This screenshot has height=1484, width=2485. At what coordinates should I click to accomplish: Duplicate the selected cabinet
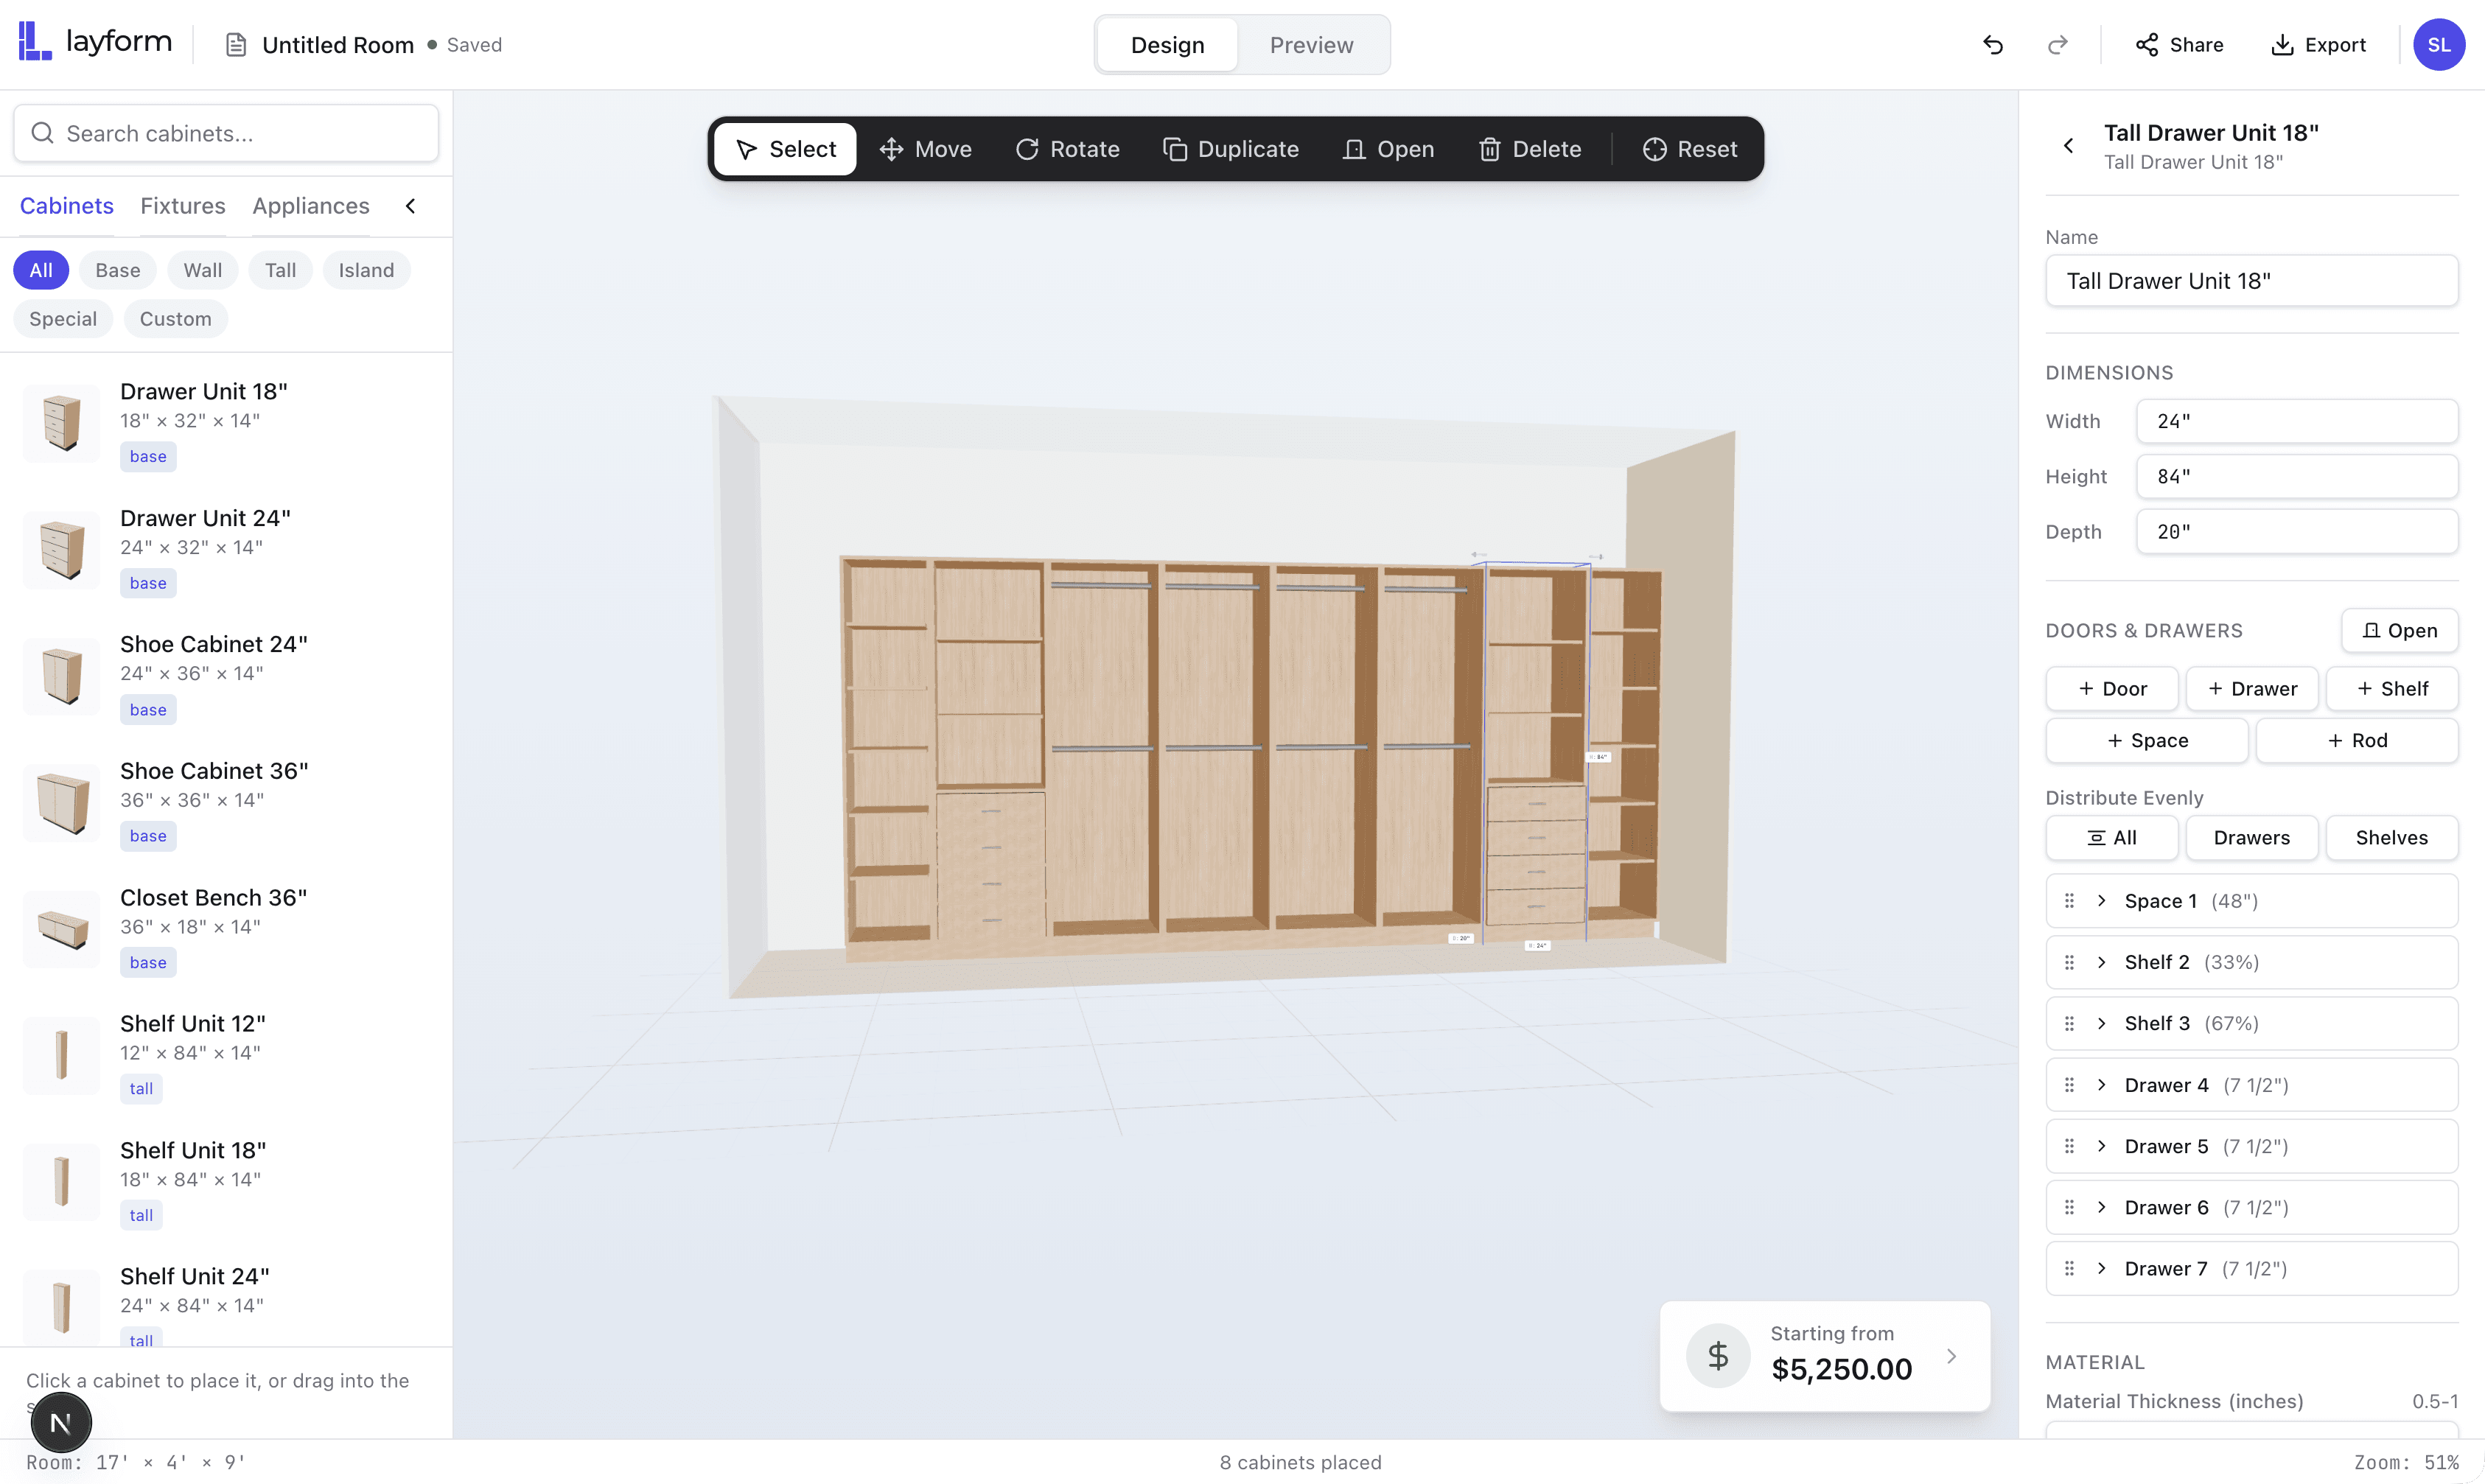tap(1231, 149)
